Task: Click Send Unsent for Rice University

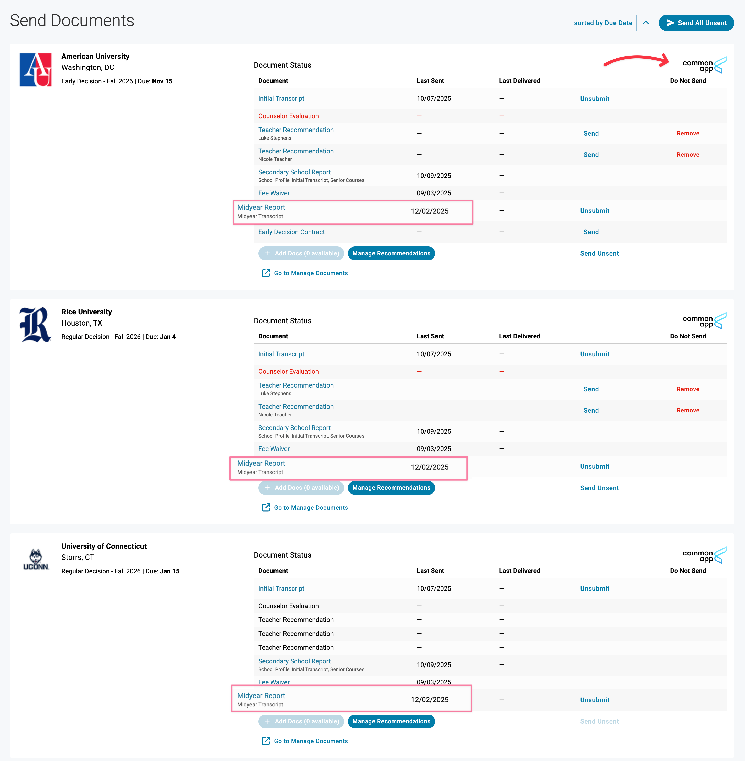Action: click(x=599, y=488)
